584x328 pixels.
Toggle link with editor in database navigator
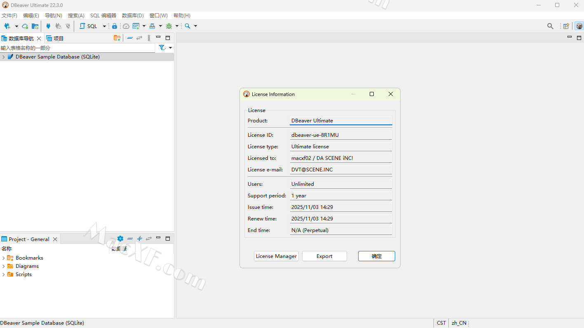coord(139,38)
